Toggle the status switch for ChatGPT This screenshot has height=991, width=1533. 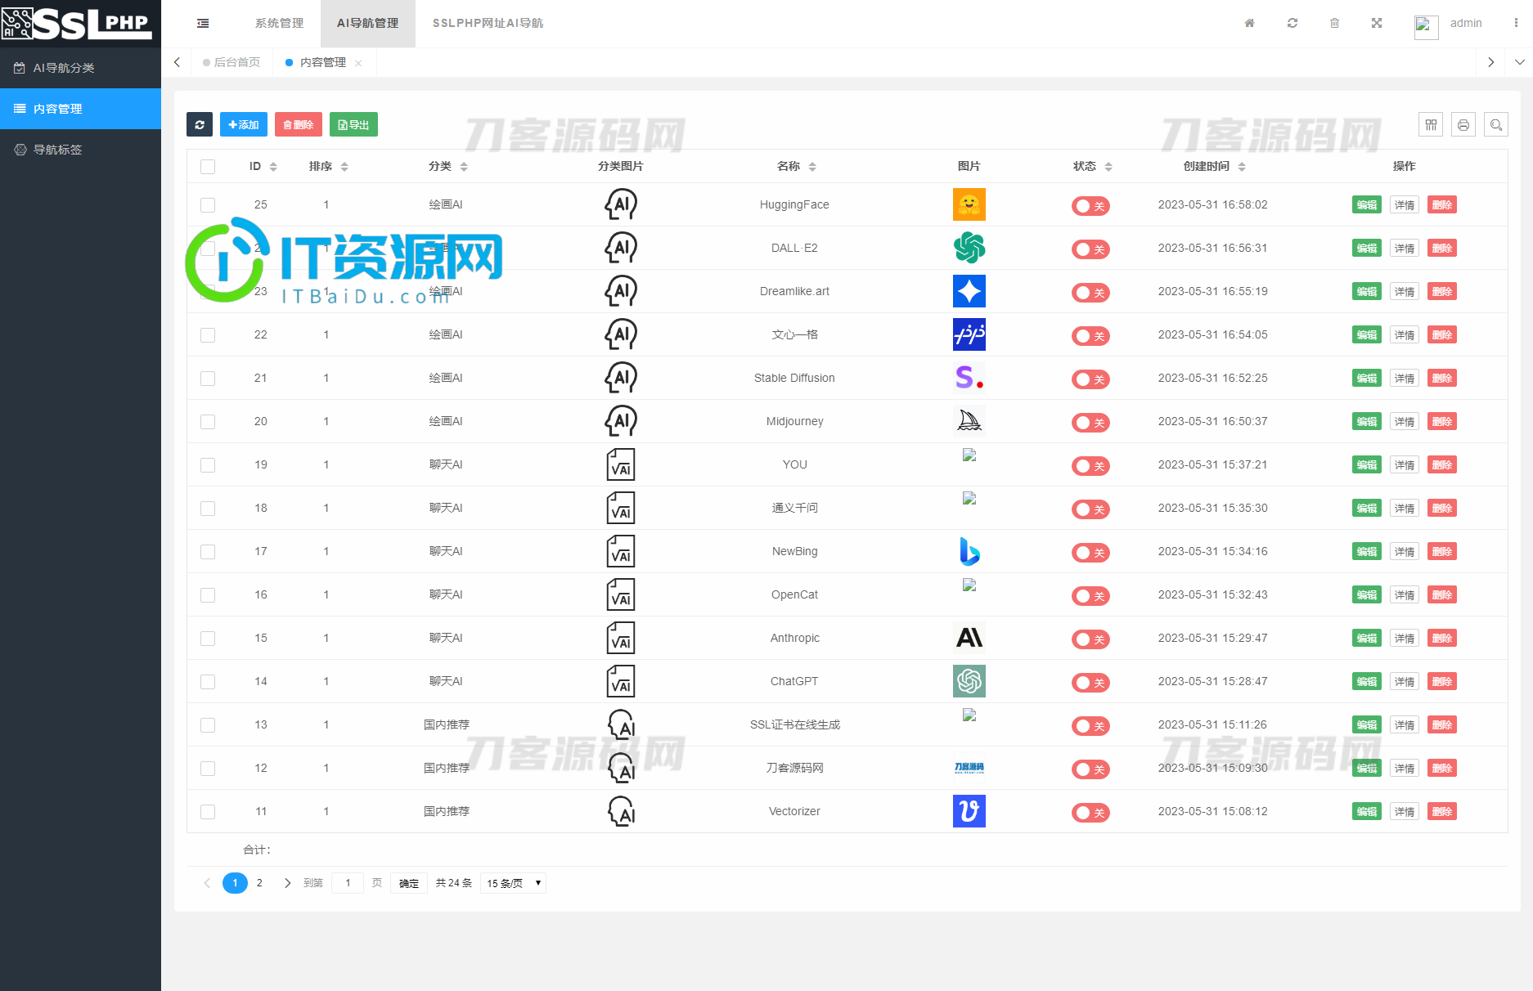click(x=1090, y=683)
